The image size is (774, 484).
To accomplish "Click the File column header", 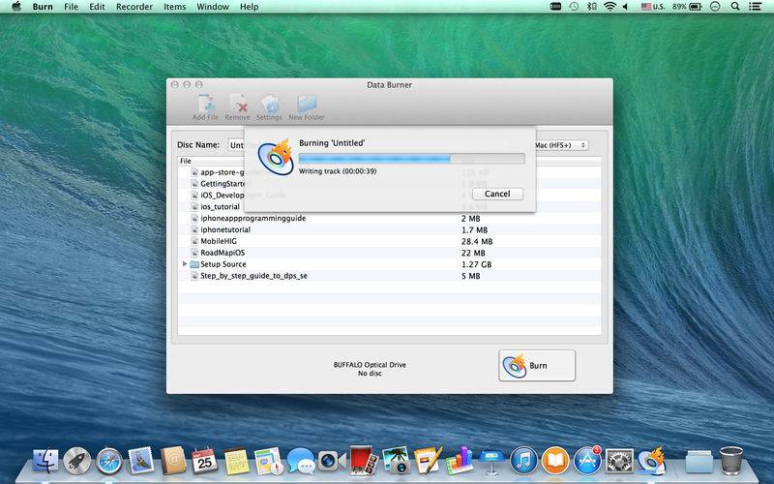I will tap(186, 161).
